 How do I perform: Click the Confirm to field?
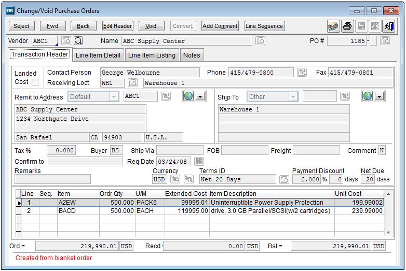pyautogui.click(x=85, y=162)
